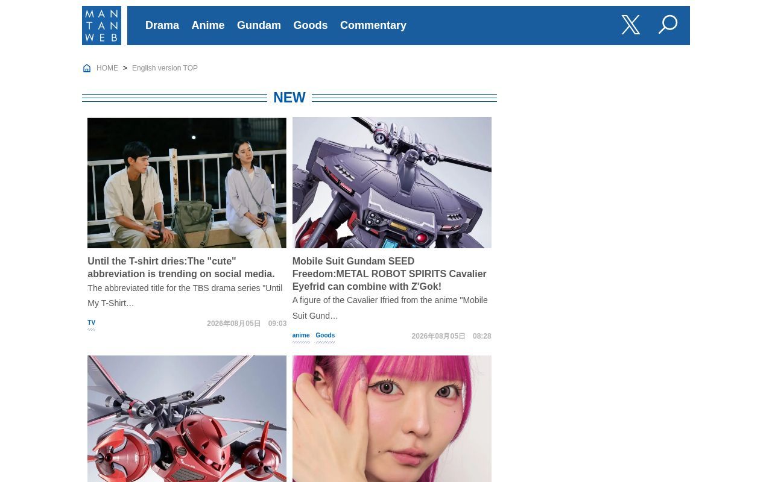The height and width of the screenshot is (482, 772).
Task: Click the home icon in breadcrumb
Action: coord(87,68)
